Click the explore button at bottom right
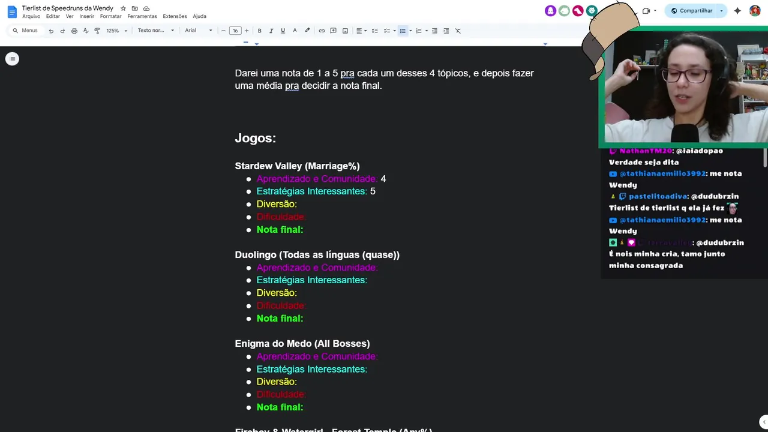Viewport: 768px width, 432px height. (763, 421)
